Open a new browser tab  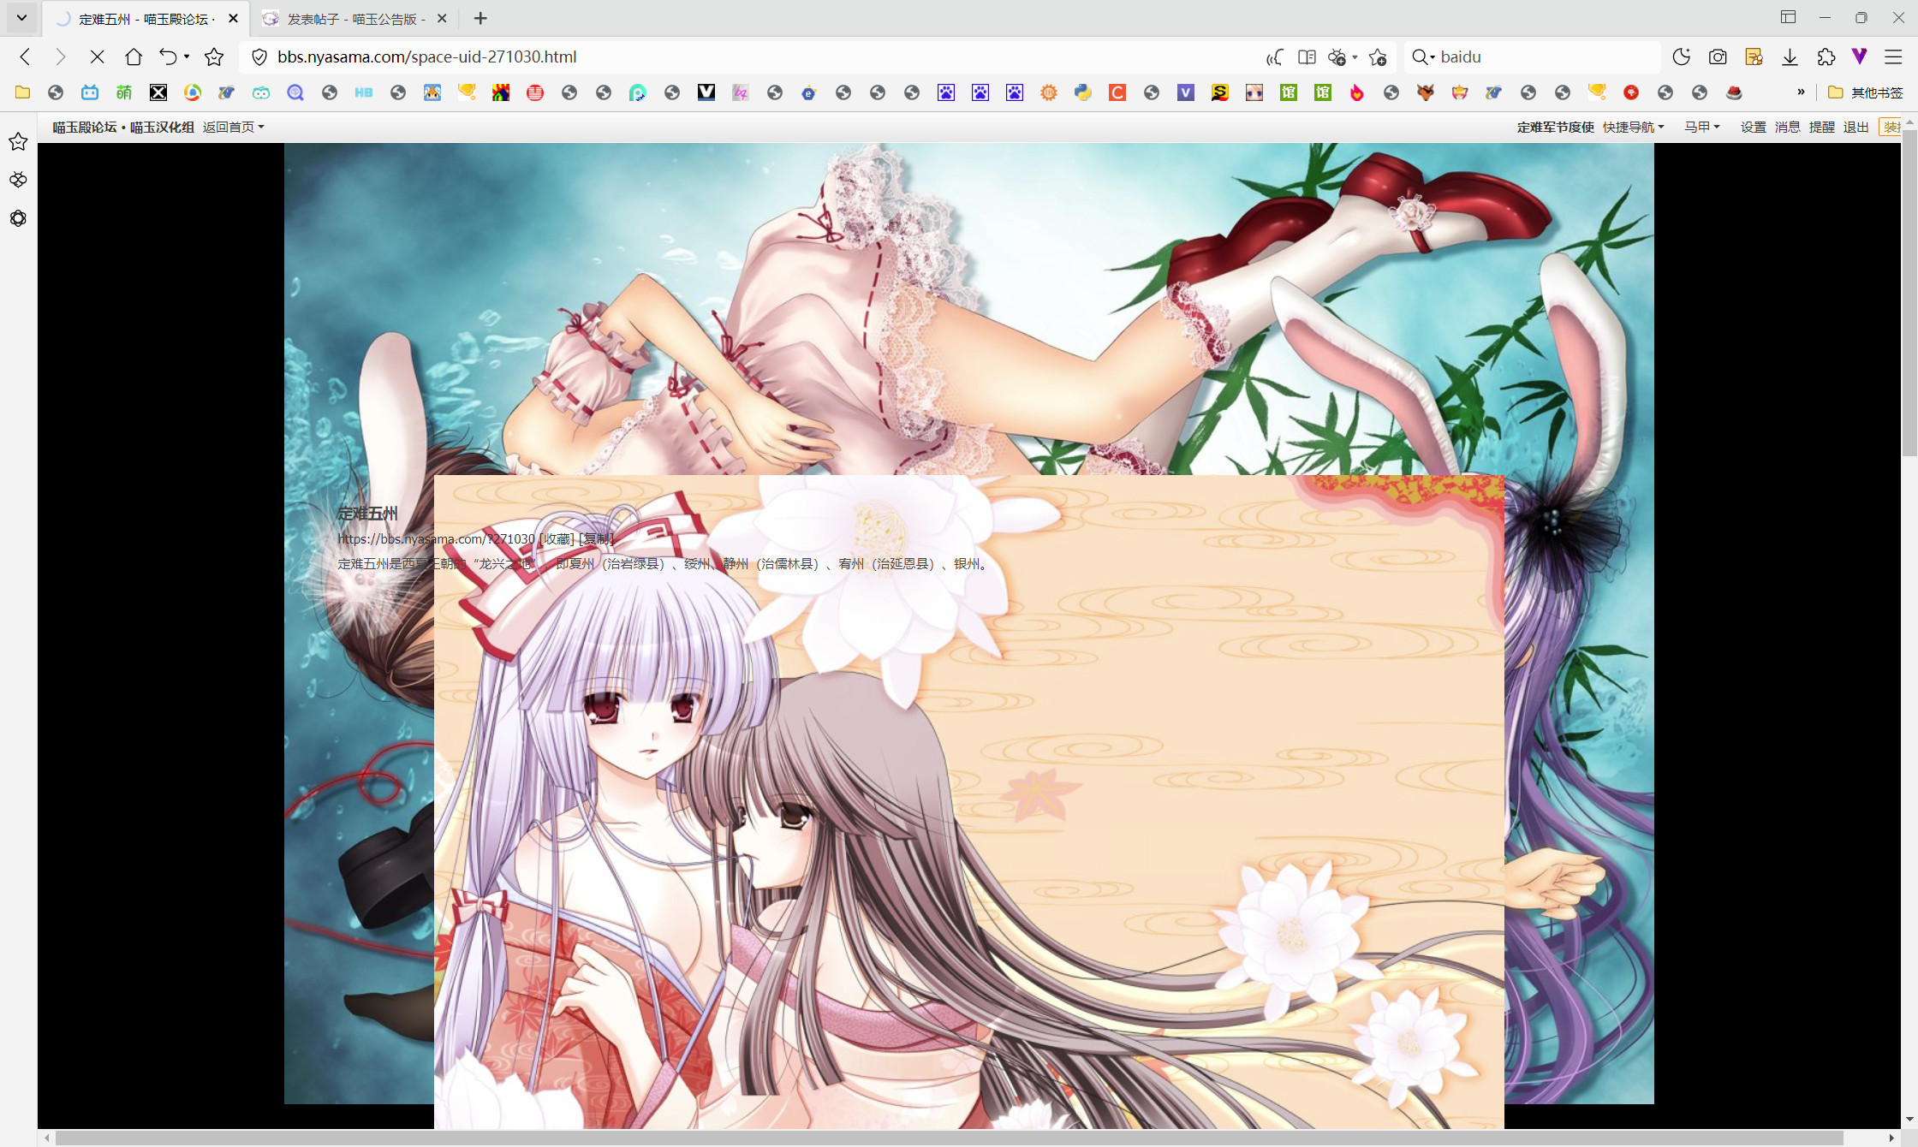[x=480, y=18]
